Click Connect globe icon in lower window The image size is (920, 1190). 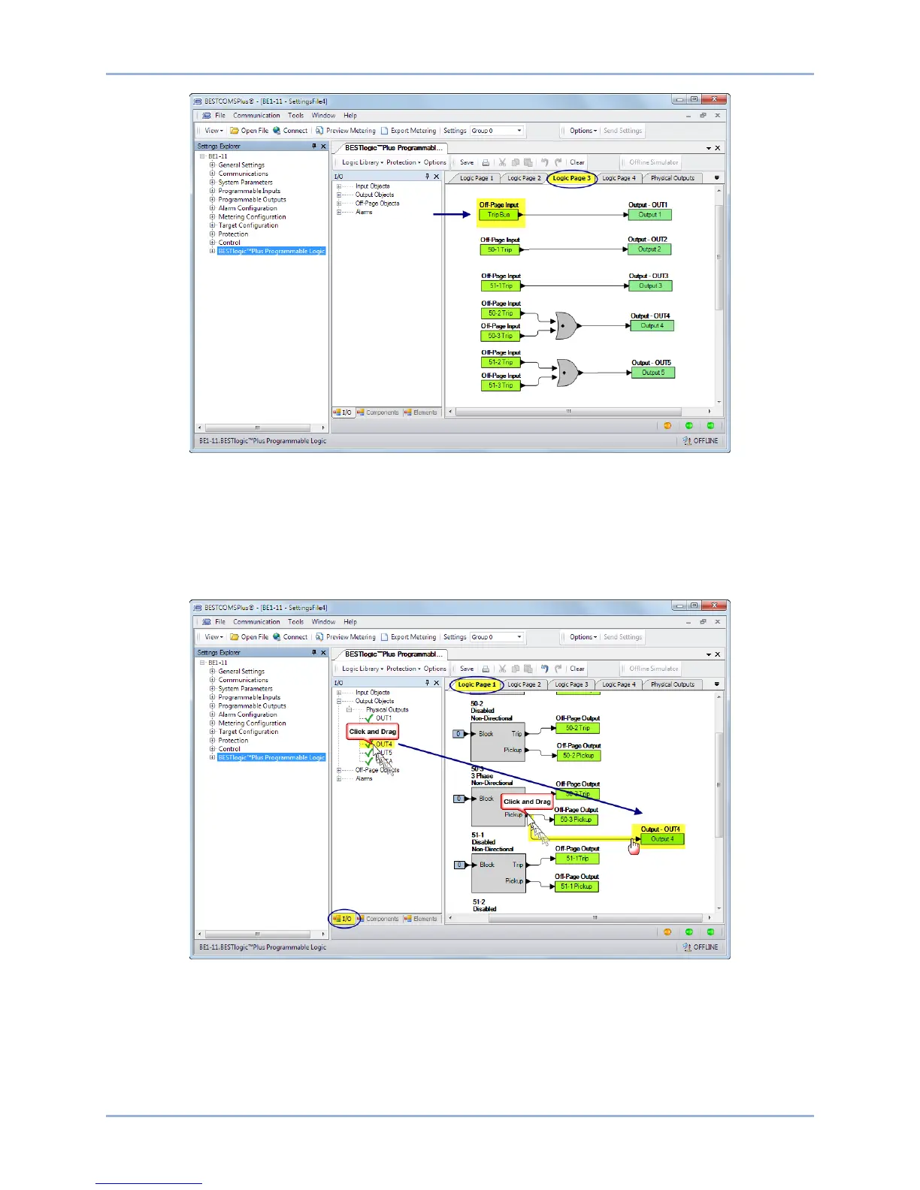tap(277, 637)
